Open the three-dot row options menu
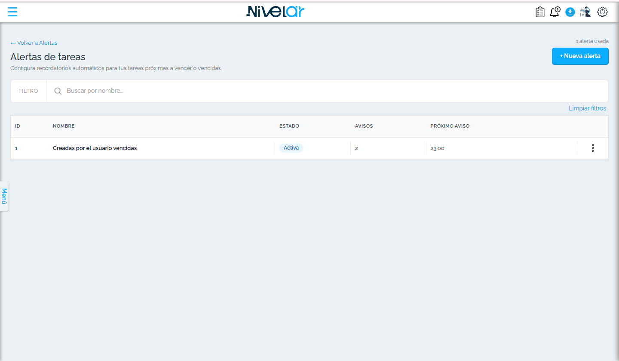The image size is (619, 361). pyautogui.click(x=593, y=148)
